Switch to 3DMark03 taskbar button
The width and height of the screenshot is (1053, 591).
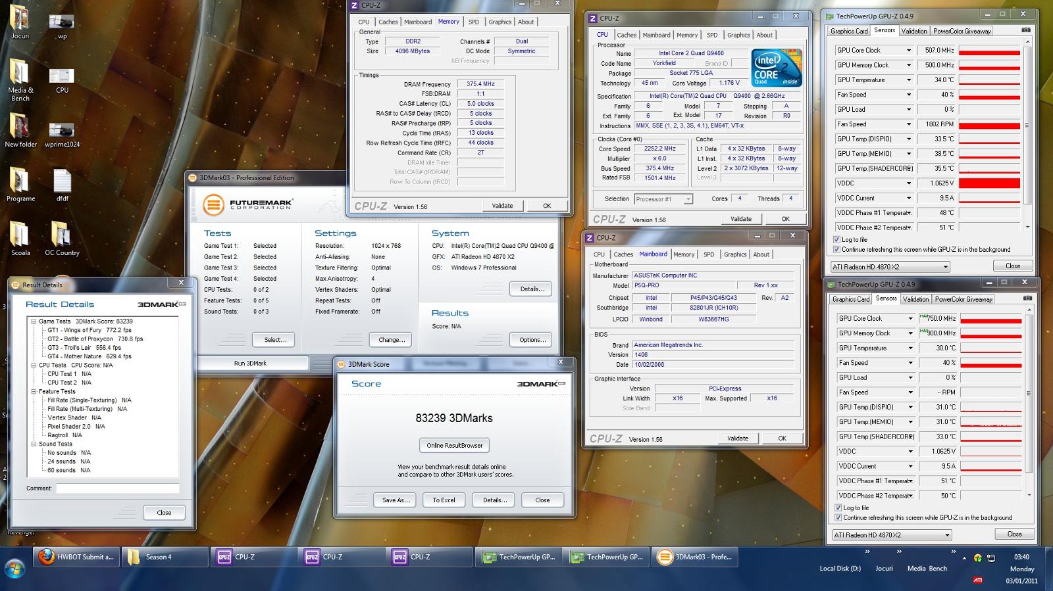pyautogui.click(x=695, y=557)
